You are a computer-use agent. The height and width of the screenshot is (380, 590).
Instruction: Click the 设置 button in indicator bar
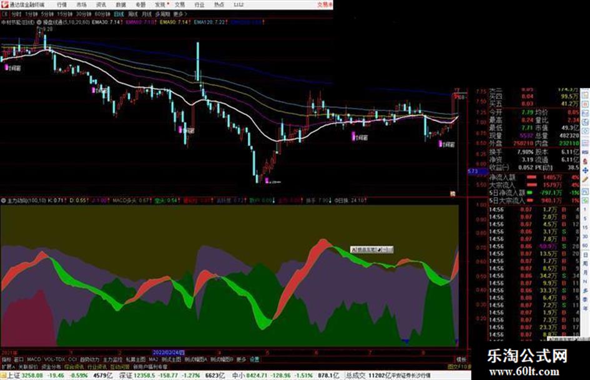[x=254, y=359]
